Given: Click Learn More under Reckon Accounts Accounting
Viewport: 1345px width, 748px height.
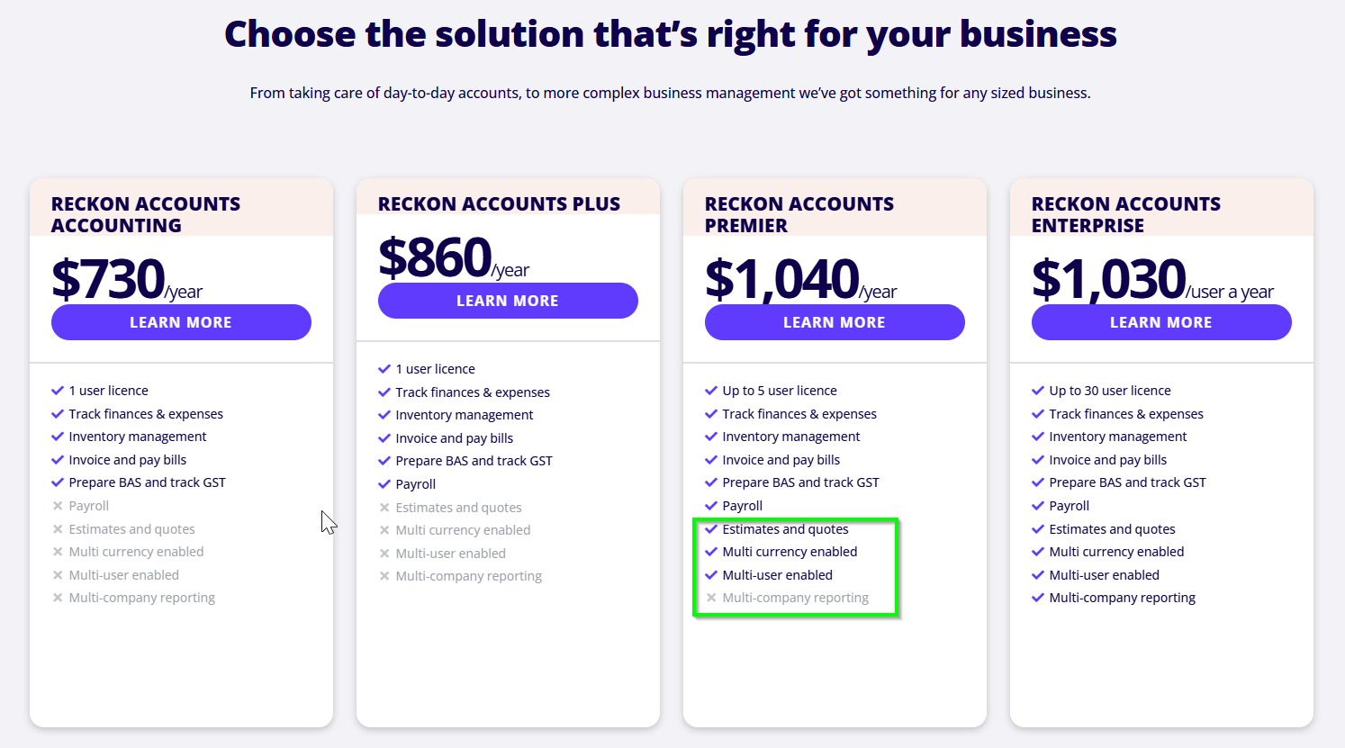Looking at the screenshot, I should [181, 322].
